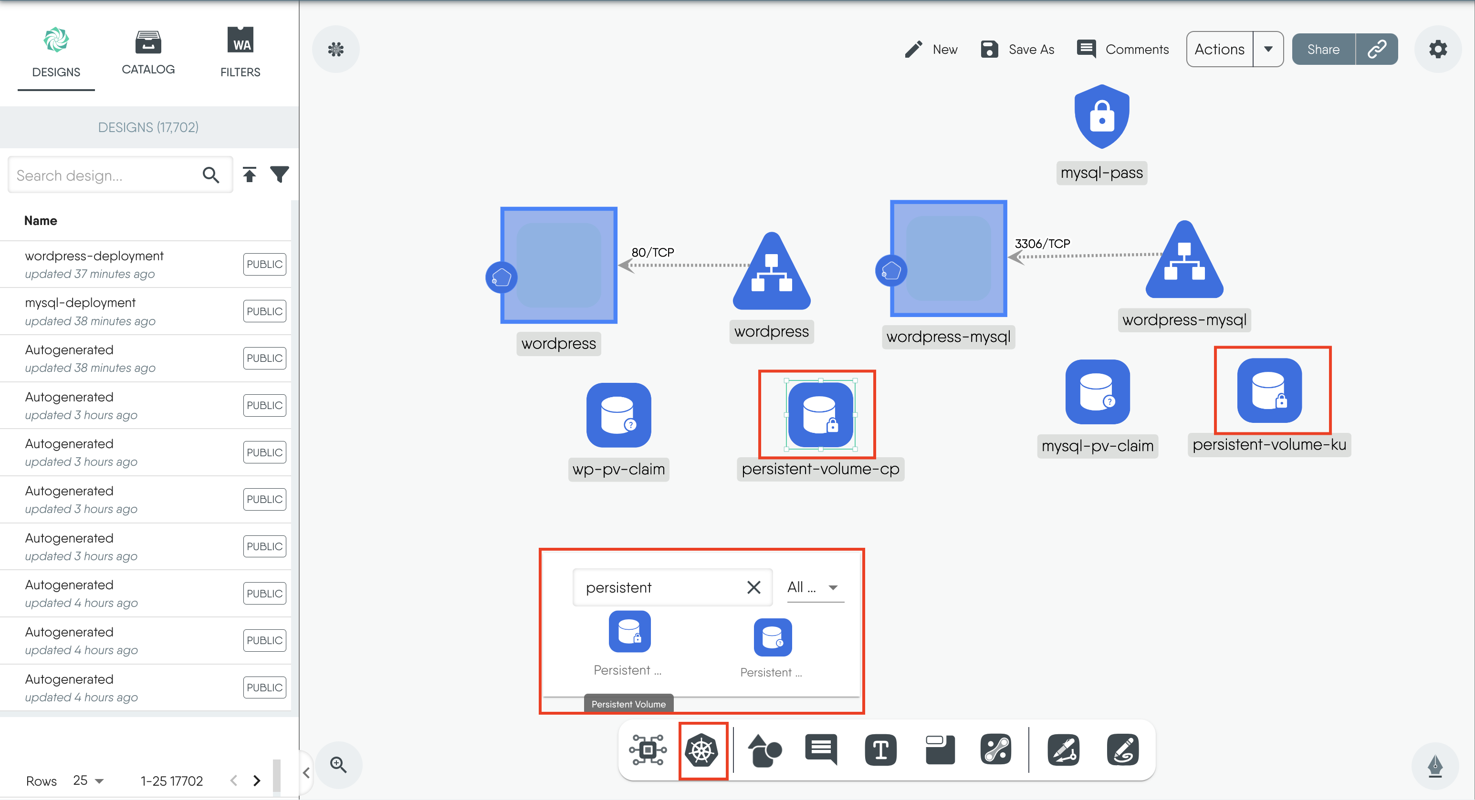Open the design filter funnel icon
The width and height of the screenshot is (1475, 800).
(x=280, y=174)
